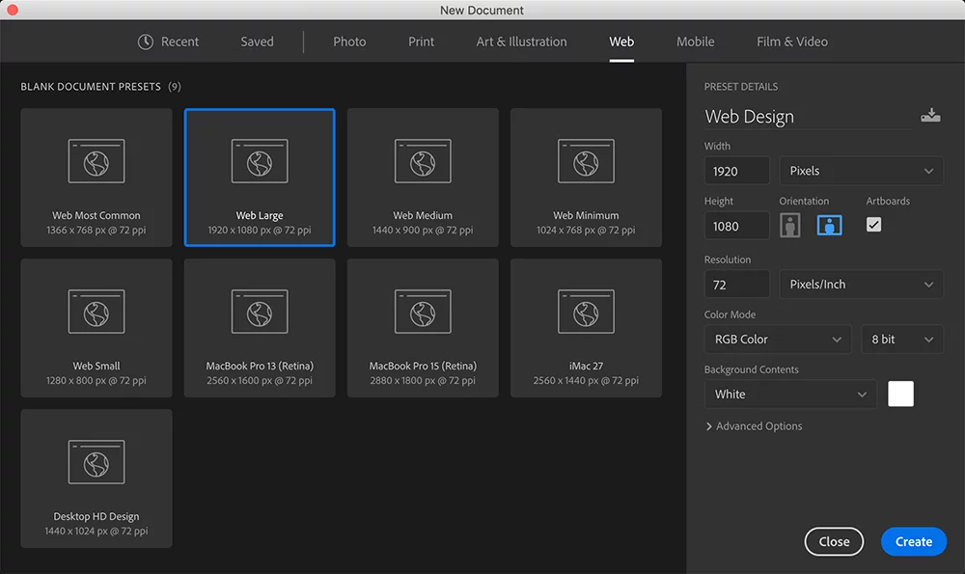
Task: Open the 8 bit depth dropdown
Action: pyautogui.click(x=902, y=339)
